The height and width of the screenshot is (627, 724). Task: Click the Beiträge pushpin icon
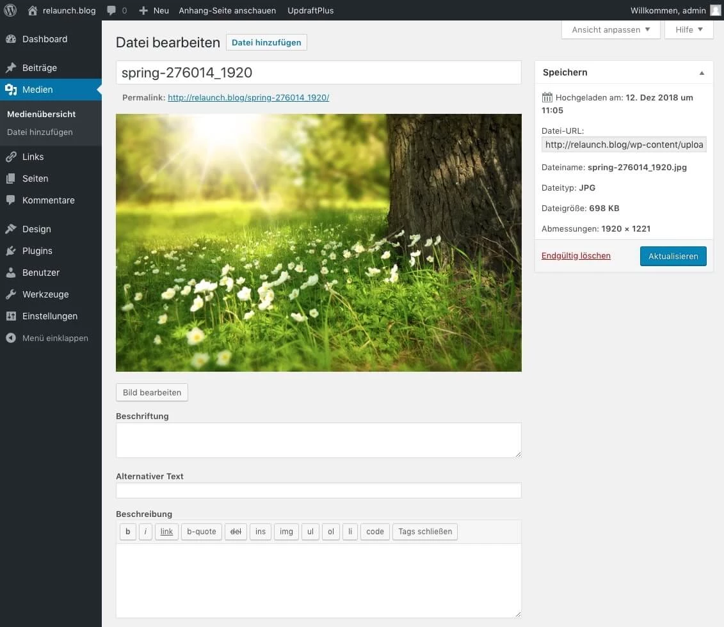[12, 67]
